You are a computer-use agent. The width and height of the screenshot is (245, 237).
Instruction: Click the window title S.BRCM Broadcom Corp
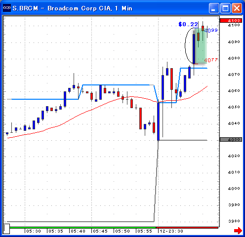coord(73,8)
